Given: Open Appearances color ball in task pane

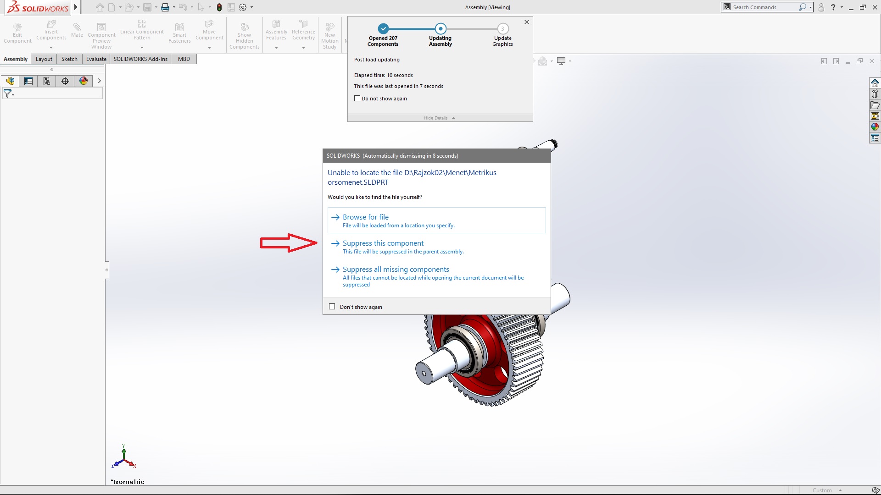Looking at the screenshot, I should click(875, 127).
